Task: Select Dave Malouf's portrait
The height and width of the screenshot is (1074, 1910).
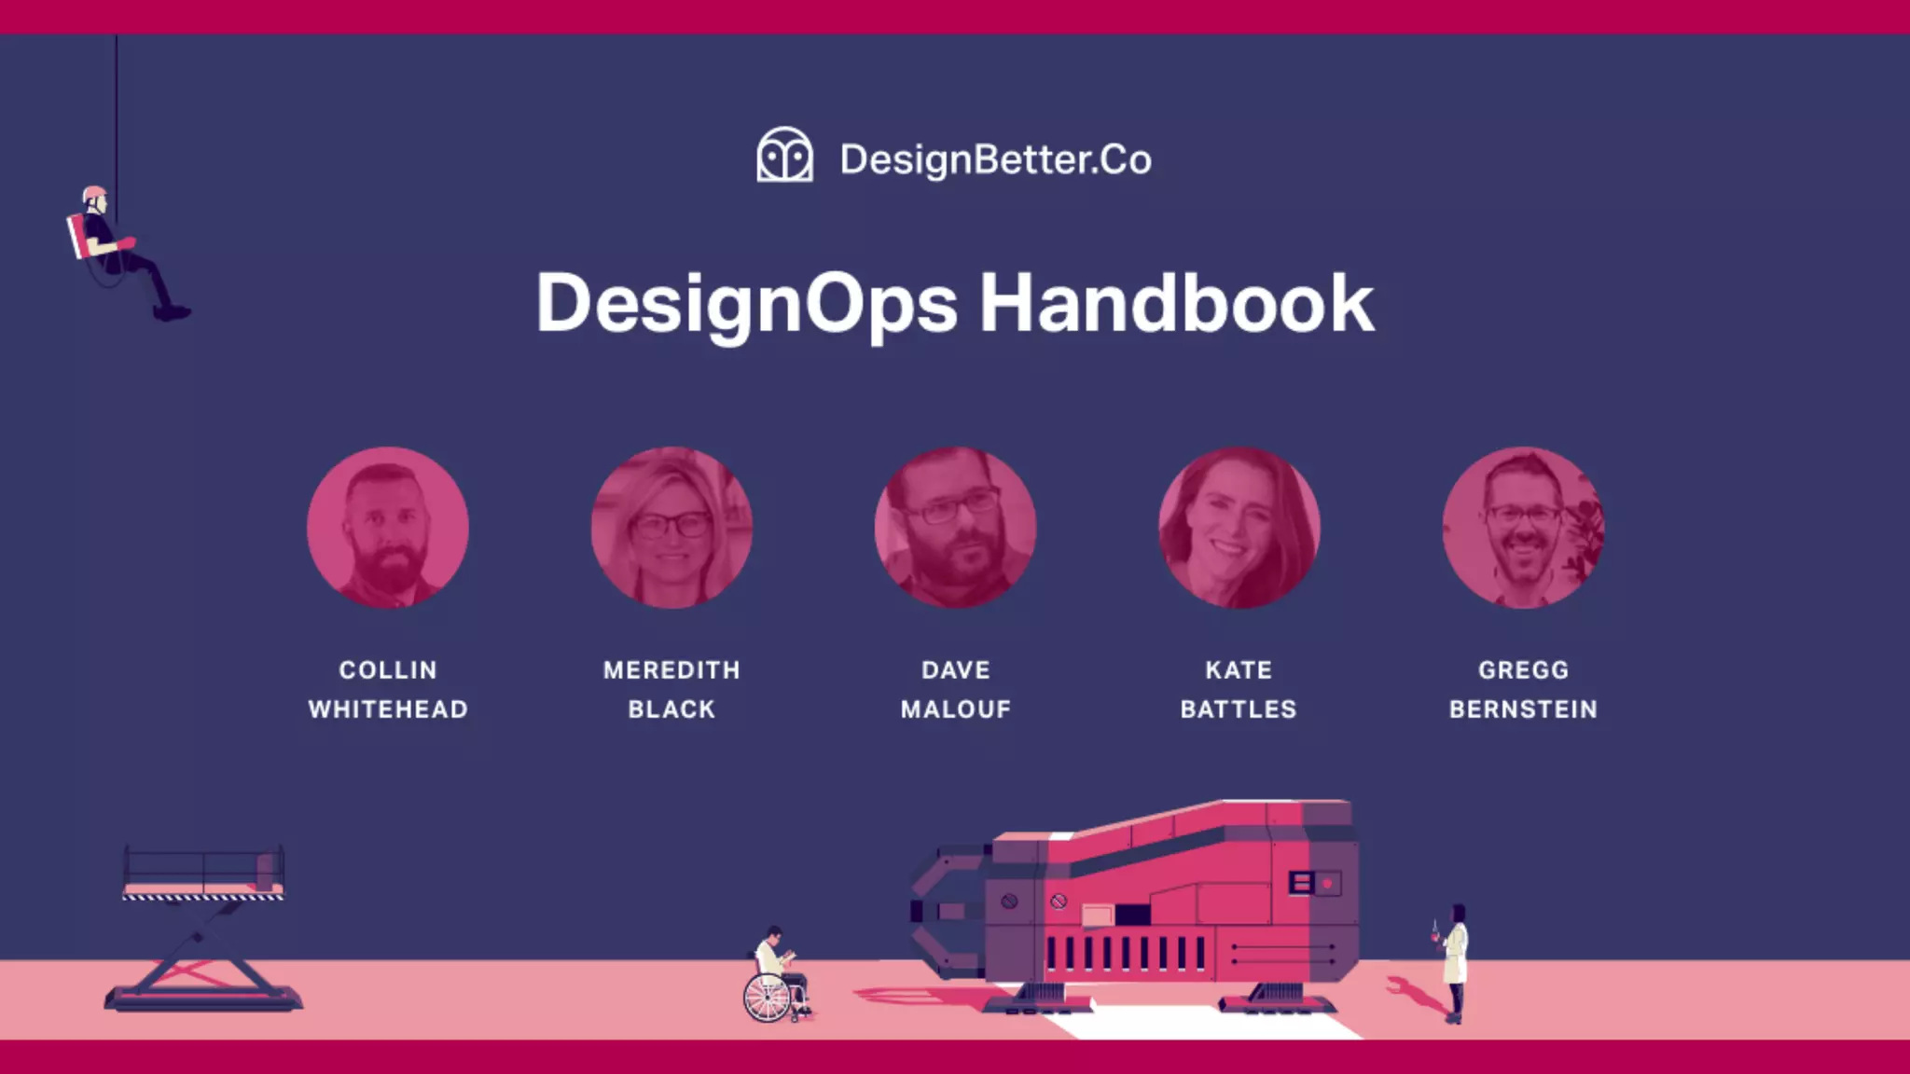Action: [x=955, y=528]
